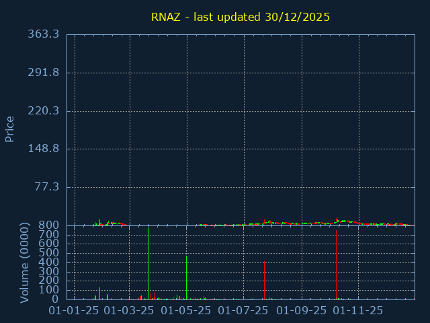Viewport: 430px width, 323px height.
Task: Click the 01-03-25 date label
Action: pyautogui.click(x=130, y=311)
